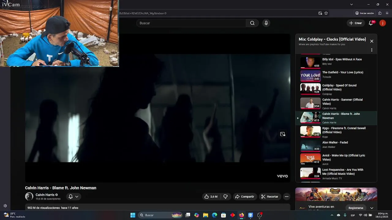Bookmark this page with the star icon
This screenshot has width=392, height=220.
pyautogui.click(x=326, y=13)
